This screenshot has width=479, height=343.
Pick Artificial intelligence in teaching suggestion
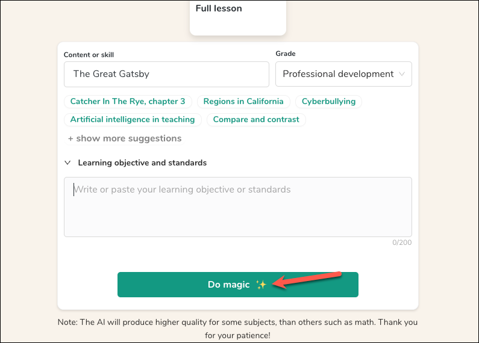(133, 119)
